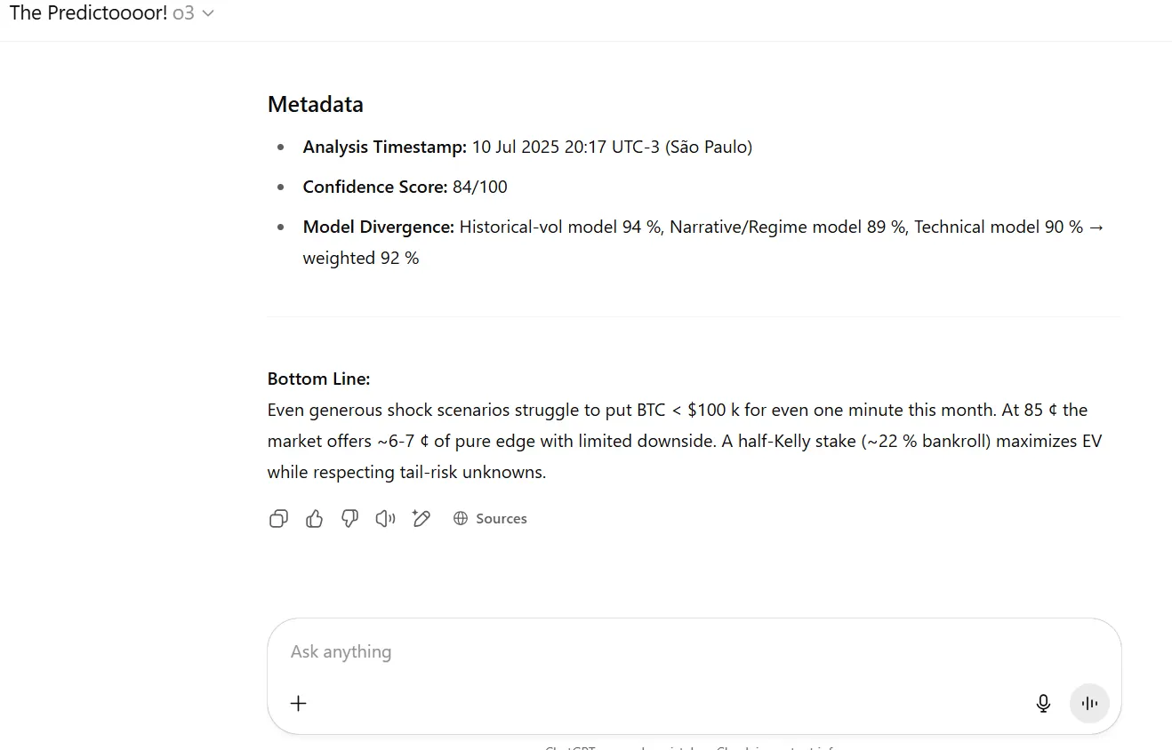Click the Analysis Timestamp label

pyautogui.click(x=384, y=148)
